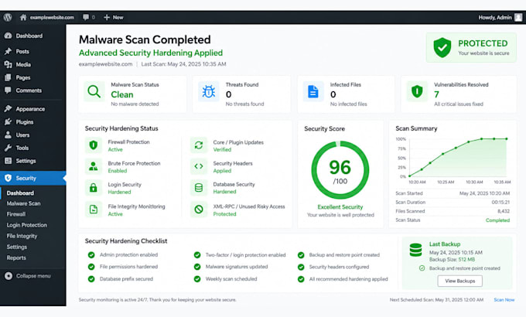Click the Login Security padlock icon
Image resolution: width=526 pixels, height=317 pixels.
coord(94,188)
